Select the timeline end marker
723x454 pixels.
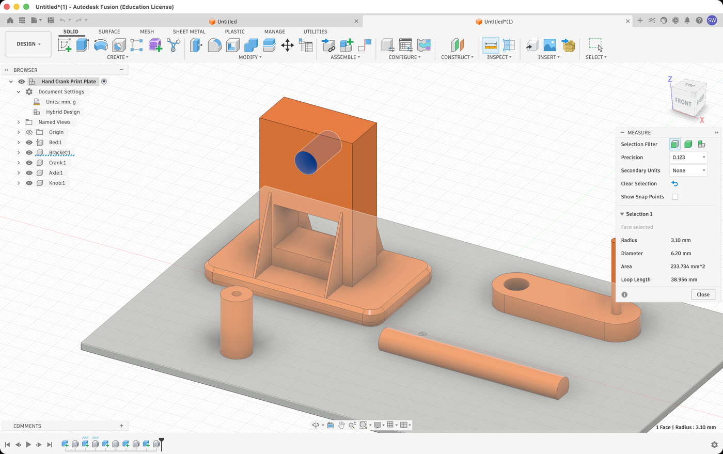coord(162,443)
